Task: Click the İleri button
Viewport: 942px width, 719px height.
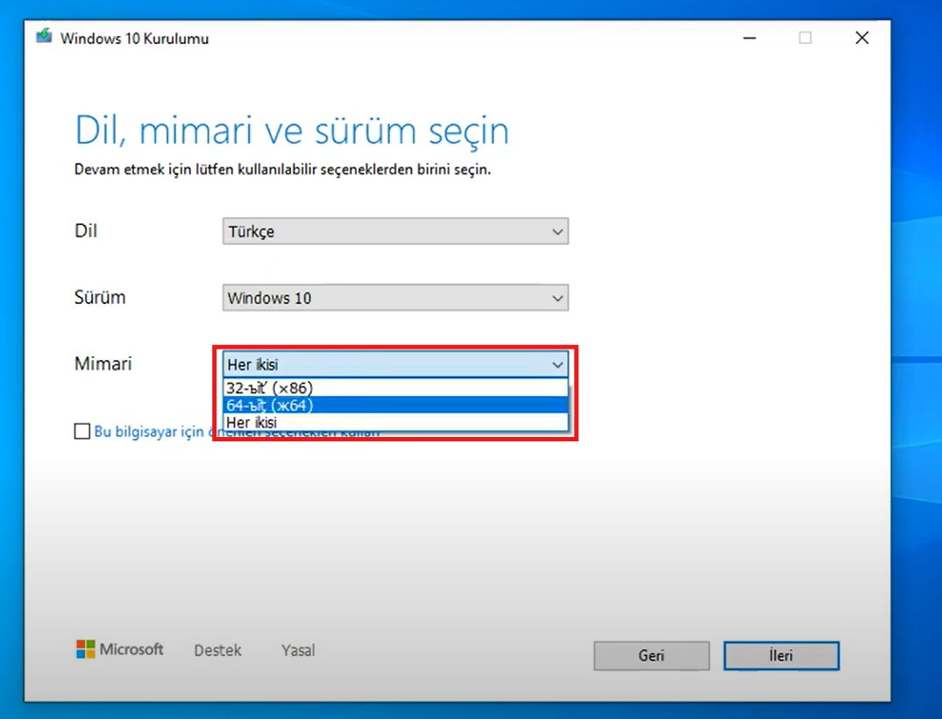Action: pyautogui.click(x=781, y=655)
